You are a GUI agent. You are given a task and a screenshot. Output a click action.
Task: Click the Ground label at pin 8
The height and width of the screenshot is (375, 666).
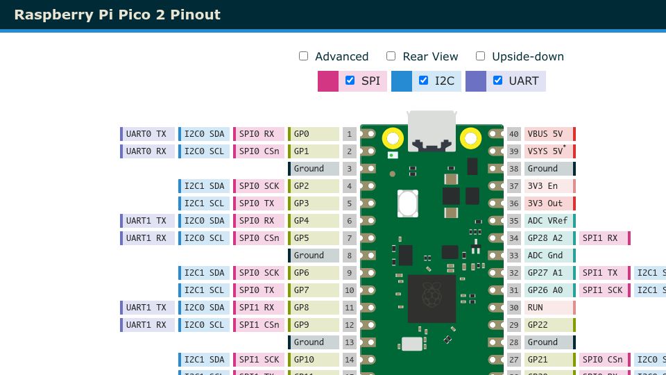coord(314,256)
